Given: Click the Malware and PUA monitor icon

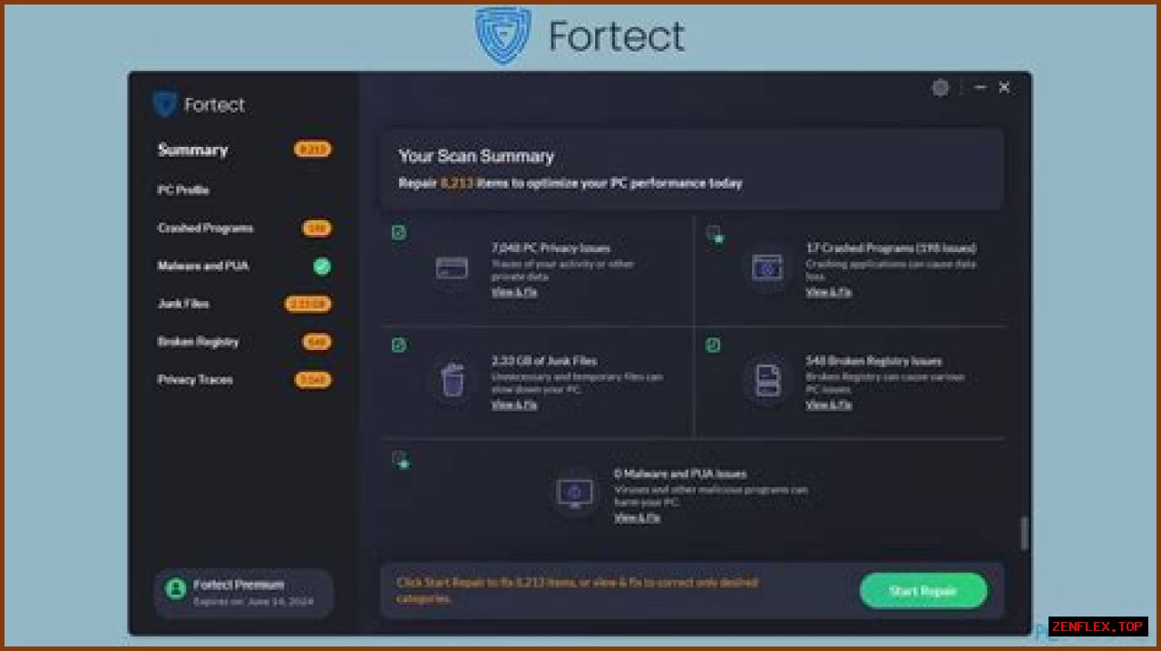Looking at the screenshot, I should (x=574, y=492).
